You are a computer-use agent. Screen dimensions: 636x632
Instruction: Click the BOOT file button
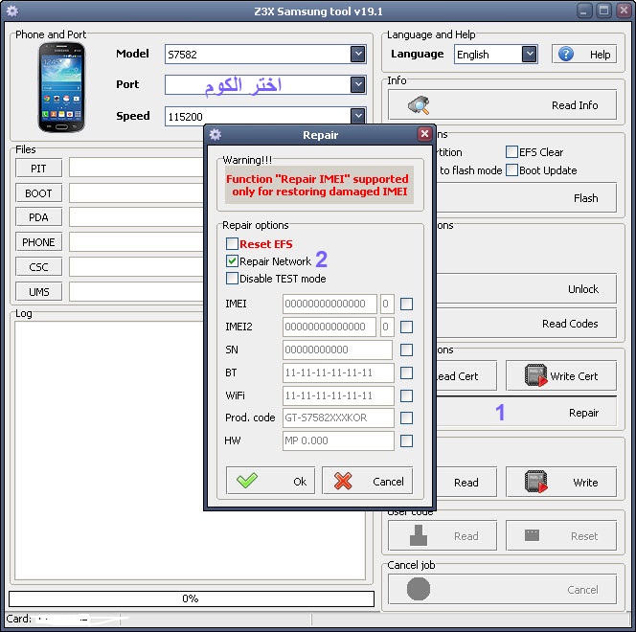[38, 193]
